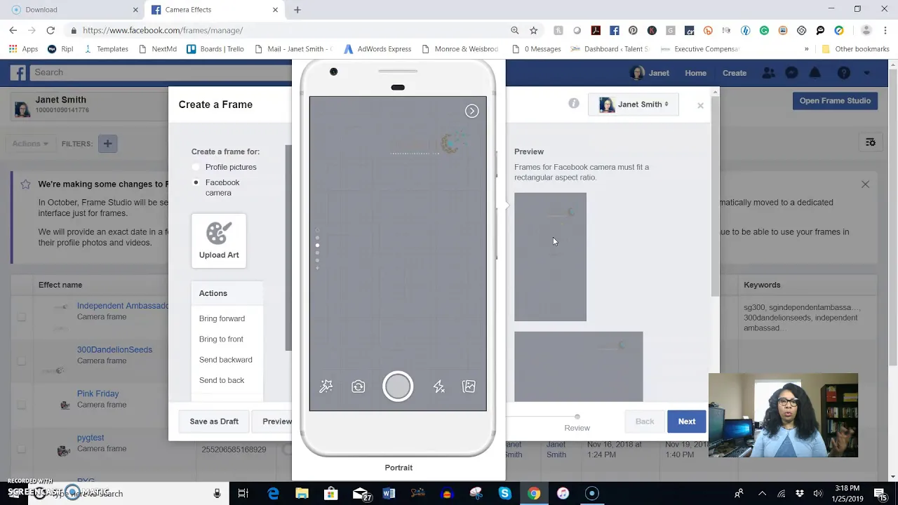Open the gallery icon in phone preview

click(x=469, y=386)
